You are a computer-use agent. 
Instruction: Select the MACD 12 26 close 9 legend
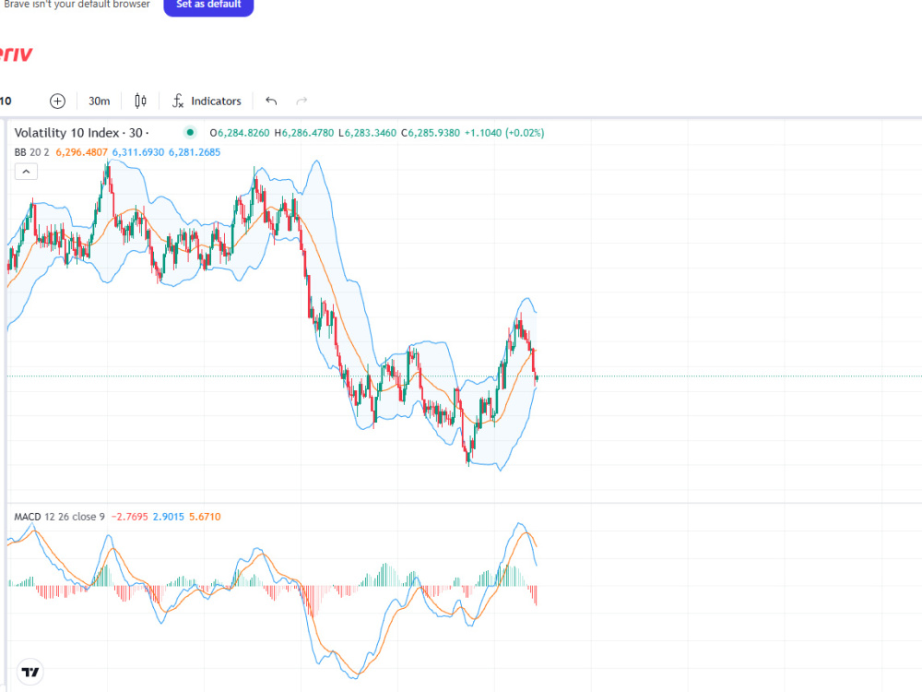tap(59, 517)
